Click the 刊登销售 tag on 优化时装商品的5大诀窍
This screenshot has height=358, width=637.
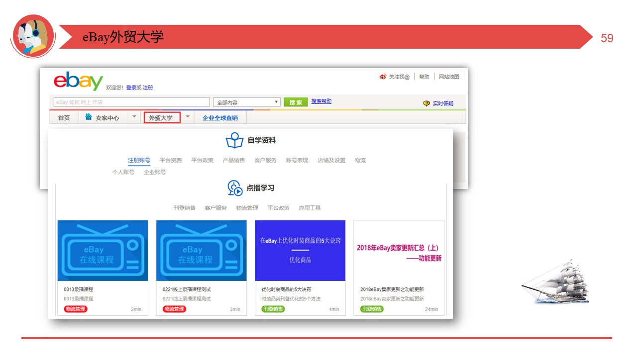273,309
